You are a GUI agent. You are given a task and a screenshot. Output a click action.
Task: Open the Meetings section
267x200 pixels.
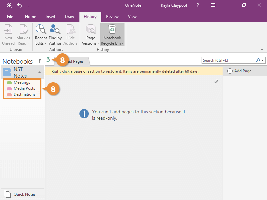pos(22,82)
